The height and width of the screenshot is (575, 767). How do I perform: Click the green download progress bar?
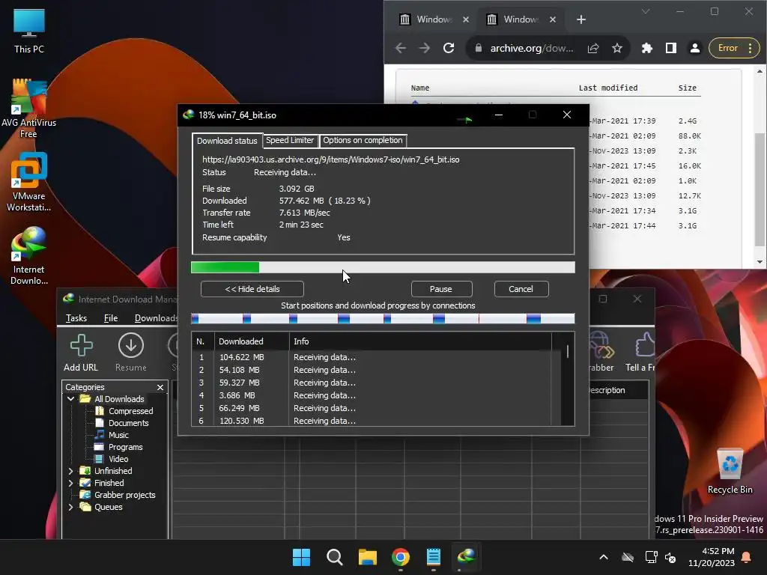[x=383, y=267]
